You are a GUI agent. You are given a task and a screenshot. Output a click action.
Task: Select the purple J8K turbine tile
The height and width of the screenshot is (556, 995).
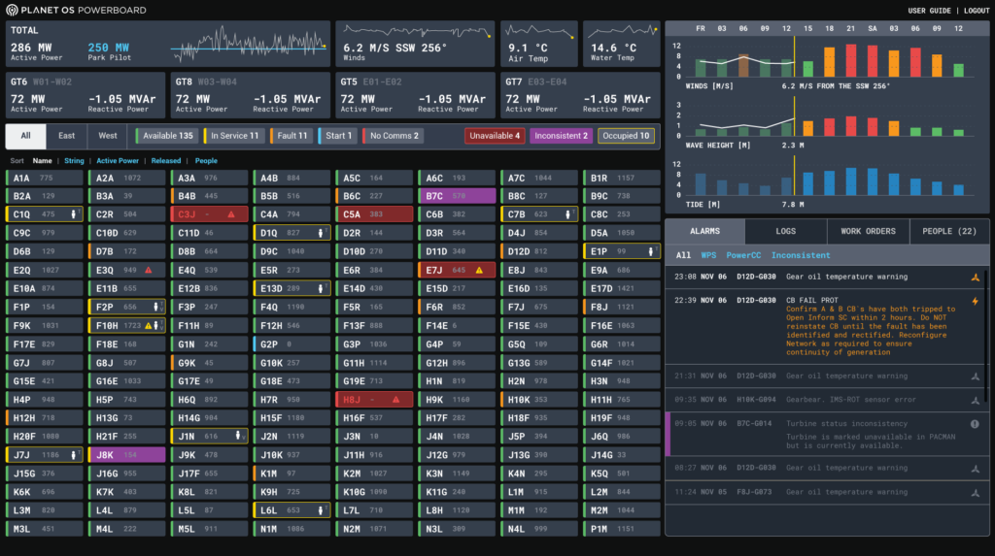[127, 455]
